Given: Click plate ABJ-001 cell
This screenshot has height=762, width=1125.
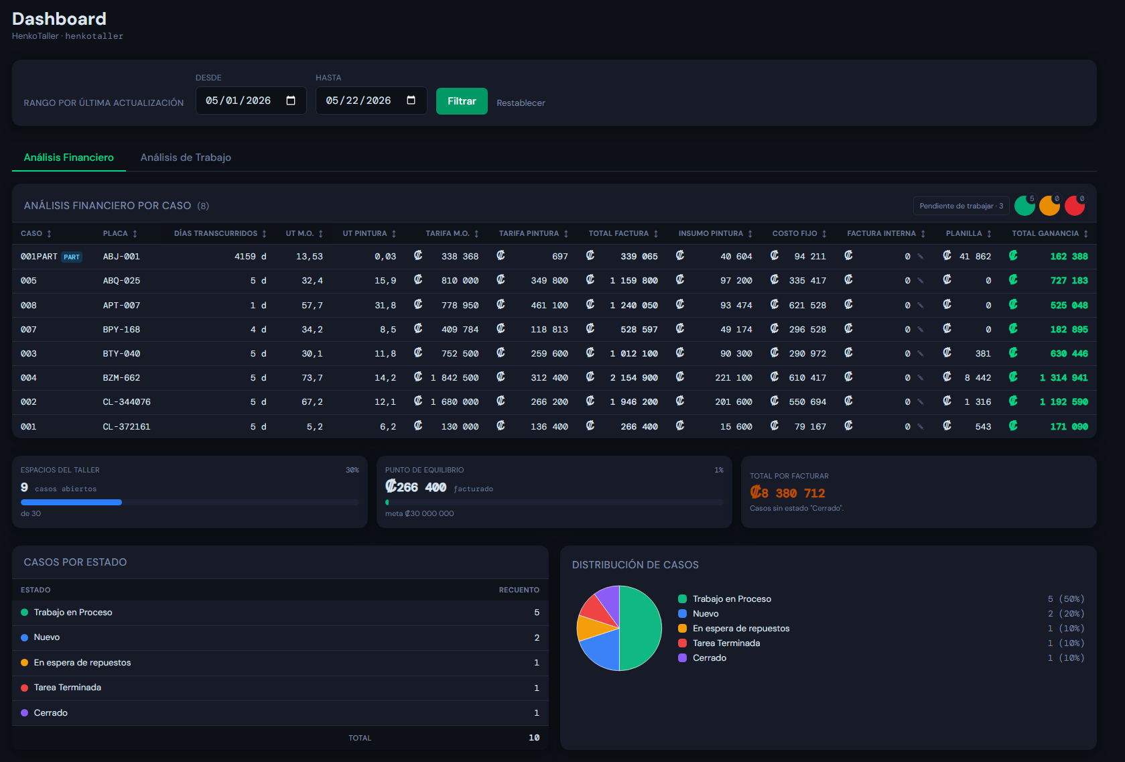Looking at the screenshot, I should (x=121, y=257).
